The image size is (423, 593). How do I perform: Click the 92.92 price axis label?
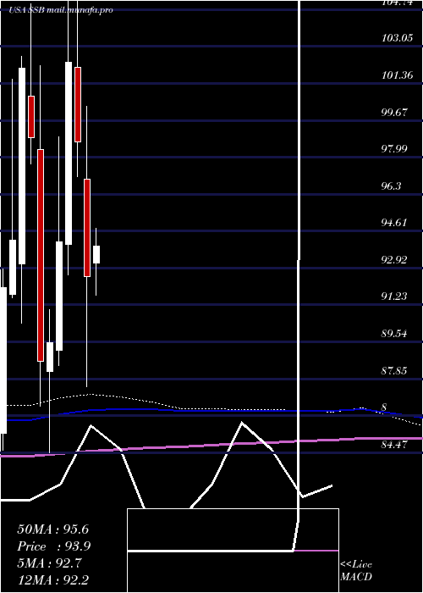pyautogui.click(x=395, y=260)
